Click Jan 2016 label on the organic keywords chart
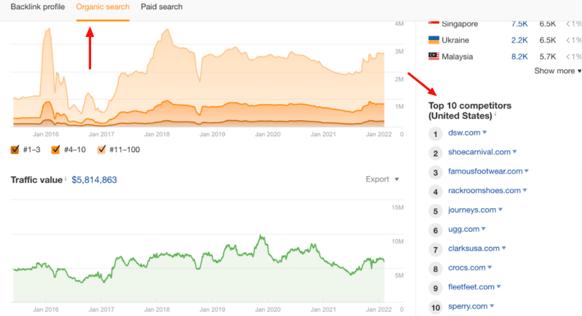Viewport: 582px width, 316px height. click(46, 134)
